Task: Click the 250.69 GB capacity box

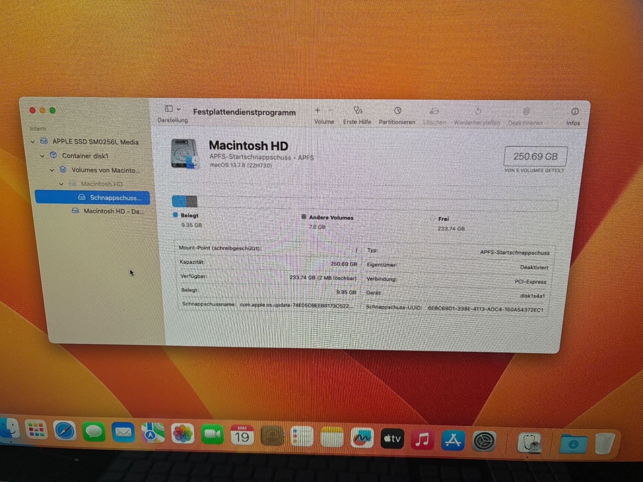Action: point(535,156)
